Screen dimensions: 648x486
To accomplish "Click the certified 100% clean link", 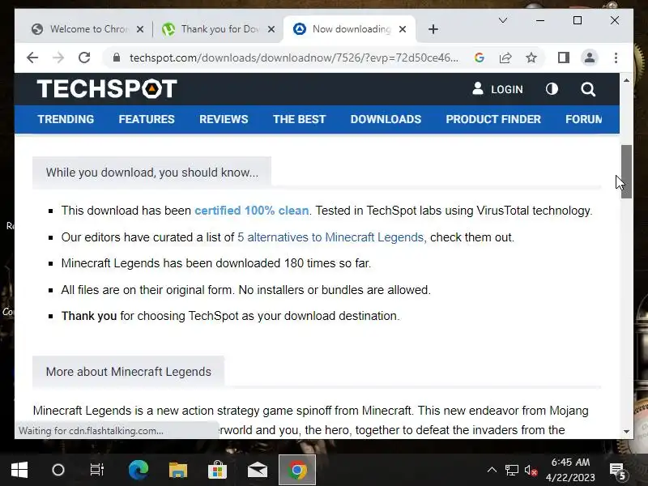I will (252, 211).
